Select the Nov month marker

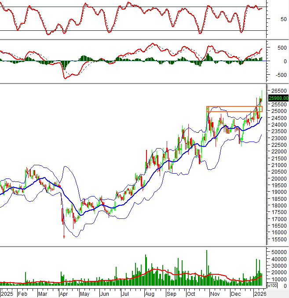215,293
